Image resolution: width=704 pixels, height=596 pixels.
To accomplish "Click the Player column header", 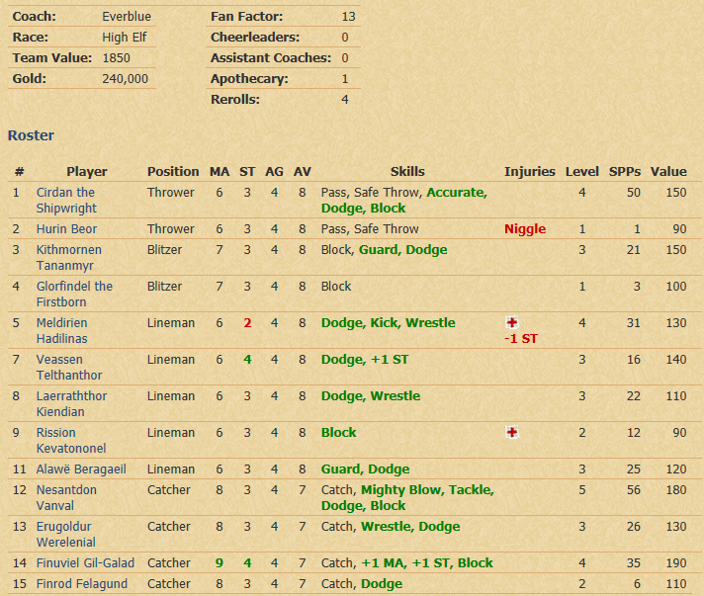I will (x=87, y=171).
